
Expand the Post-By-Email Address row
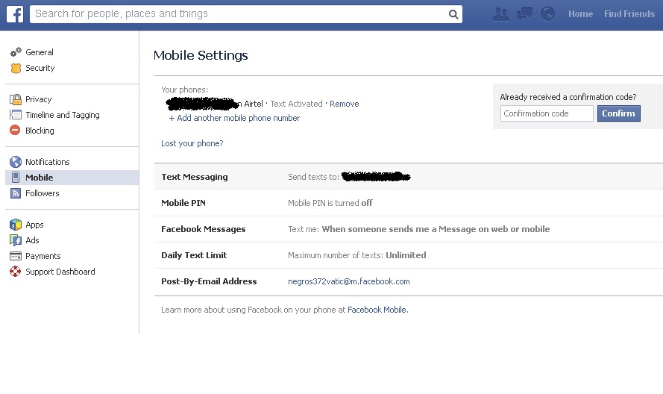[x=409, y=281]
